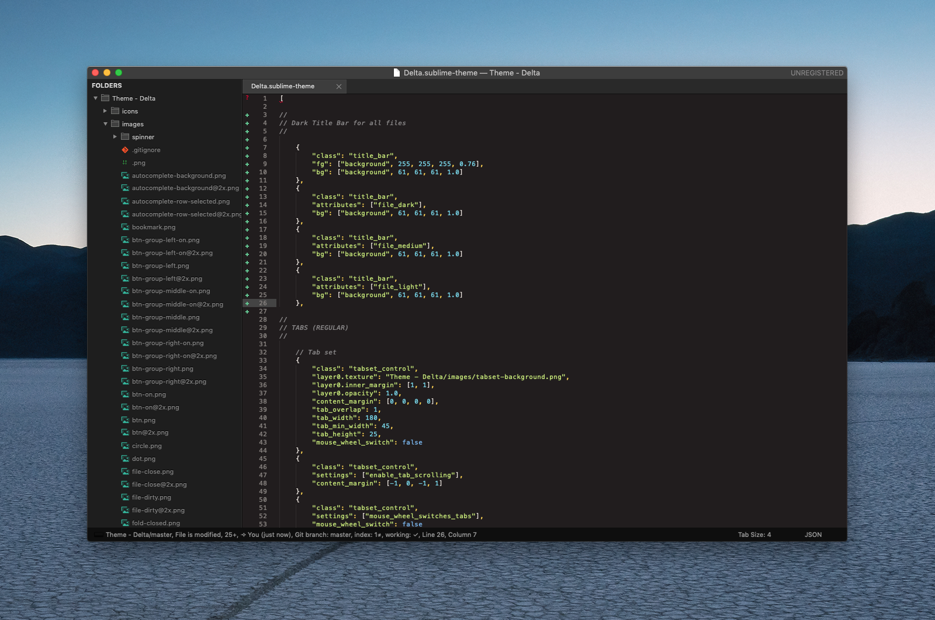Open btn-group-left@2x.png from sidebar
Viewport: 935px width, 620px height.
coord(167,278)
